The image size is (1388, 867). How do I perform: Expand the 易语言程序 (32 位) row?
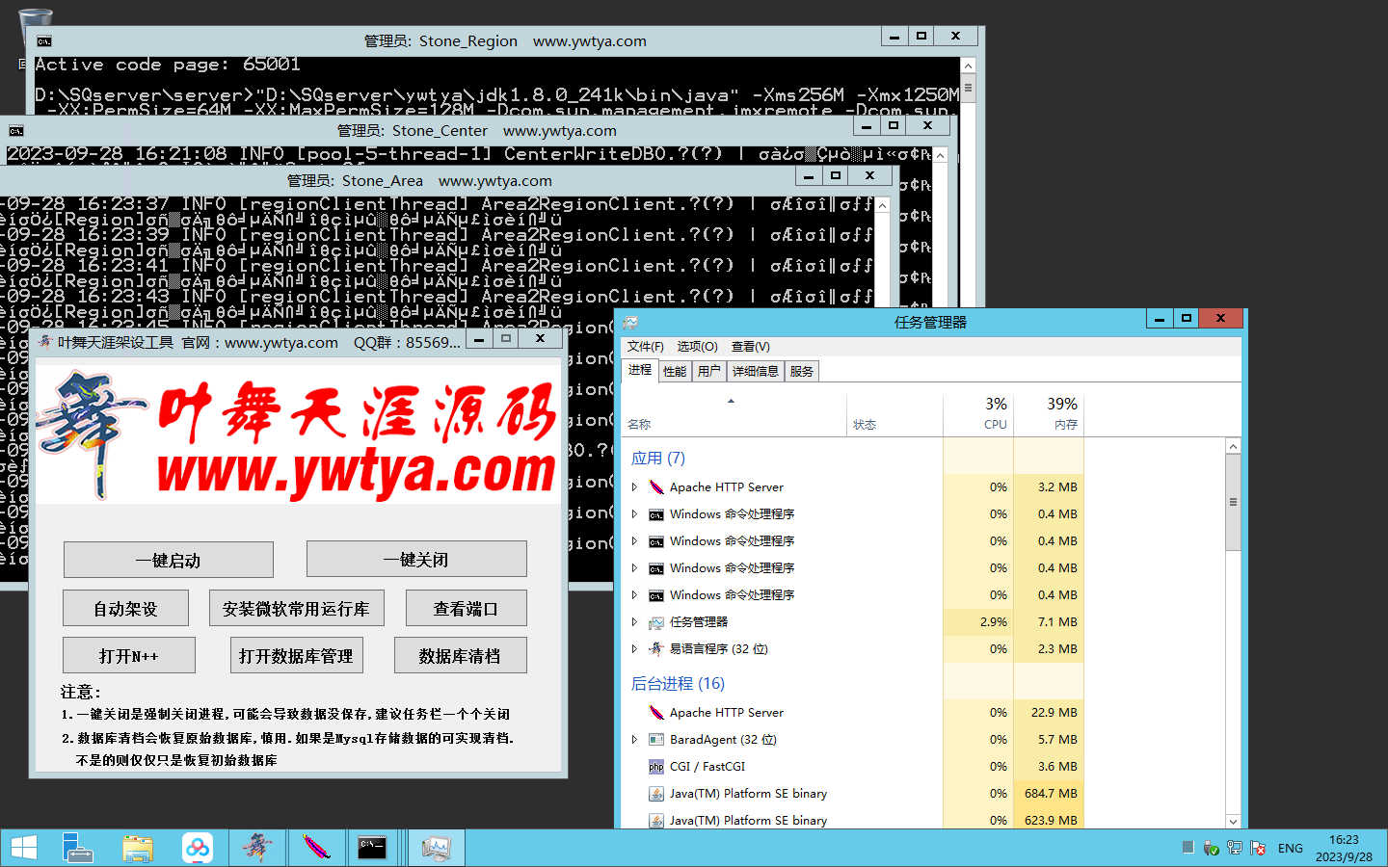634,649
